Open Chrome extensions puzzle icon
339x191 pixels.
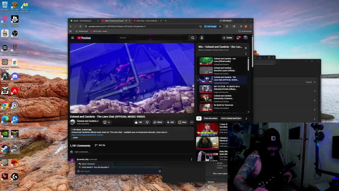tap(227, 26)
